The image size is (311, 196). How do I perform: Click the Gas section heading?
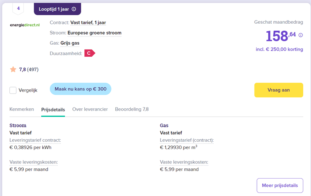tap(164, 125)
